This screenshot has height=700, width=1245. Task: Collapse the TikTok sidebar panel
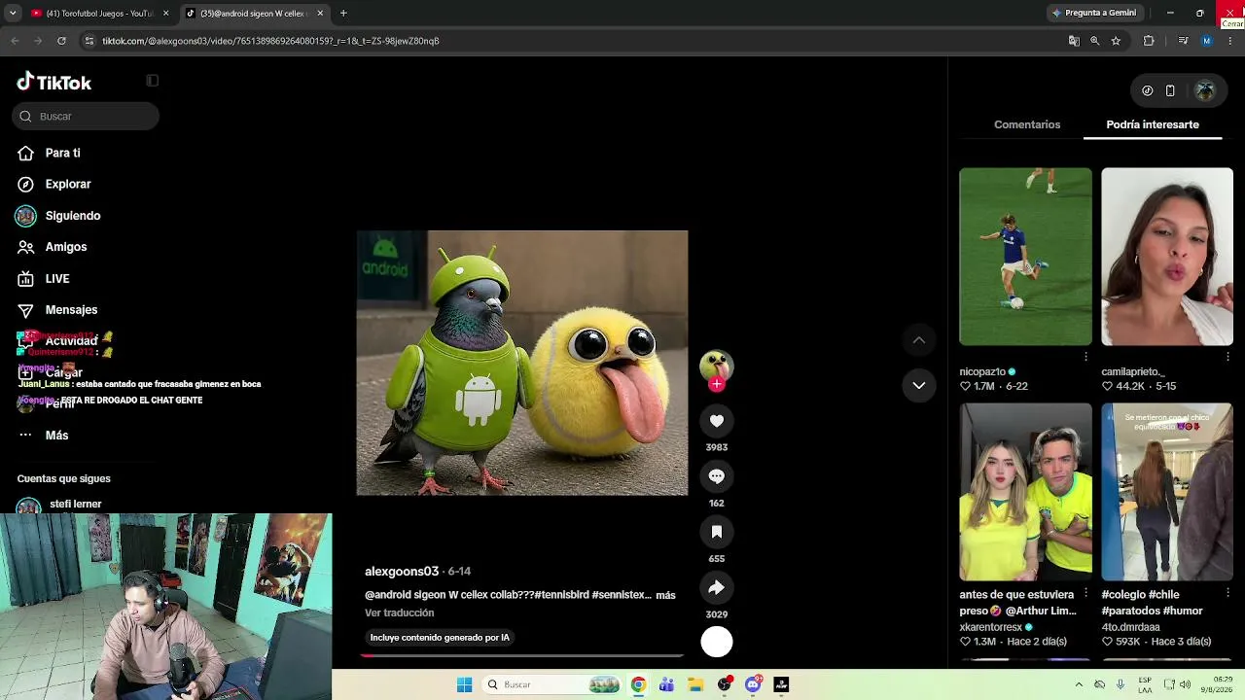pos(152,81)
